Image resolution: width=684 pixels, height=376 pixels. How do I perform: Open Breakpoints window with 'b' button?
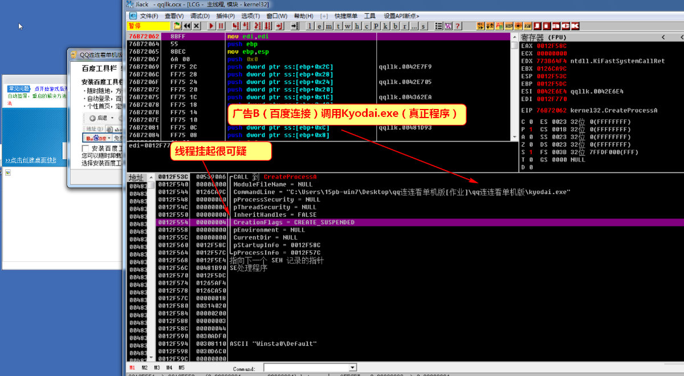point(396,26)
